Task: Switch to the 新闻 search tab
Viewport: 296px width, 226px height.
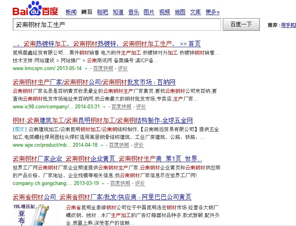Action: (x=71, y=12)
